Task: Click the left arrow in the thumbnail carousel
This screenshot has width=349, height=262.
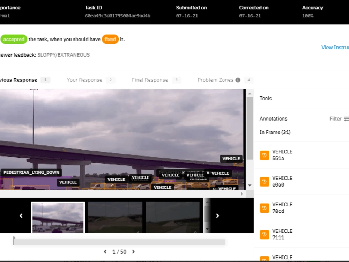Action: [21, 216]
